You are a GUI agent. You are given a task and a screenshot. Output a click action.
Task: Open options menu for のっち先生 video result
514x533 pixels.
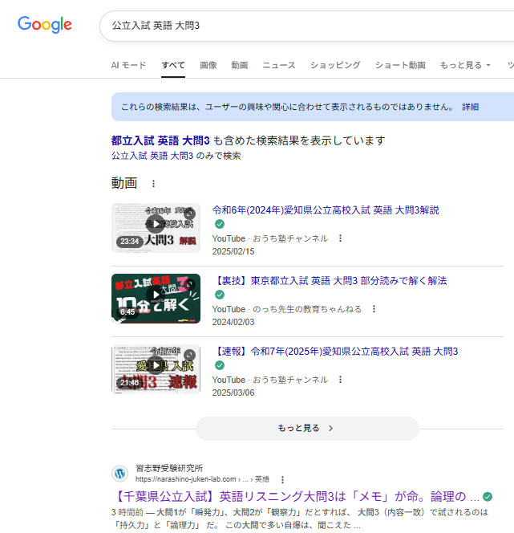click(374, 309)
